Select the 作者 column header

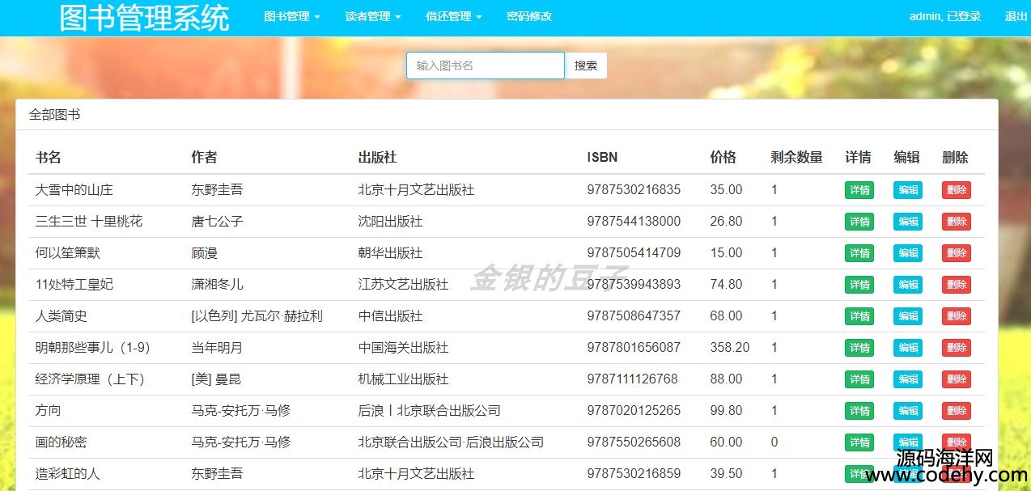pyautogui.click(x=204, y=157)
